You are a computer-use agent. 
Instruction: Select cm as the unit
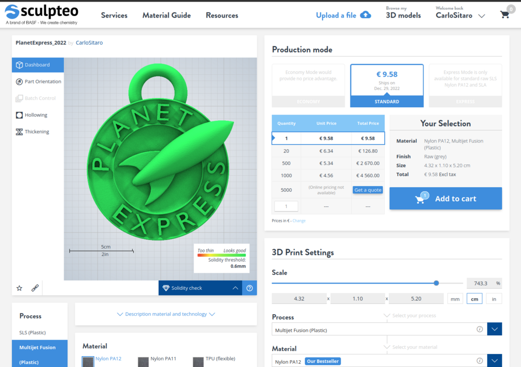pos(474,299)
